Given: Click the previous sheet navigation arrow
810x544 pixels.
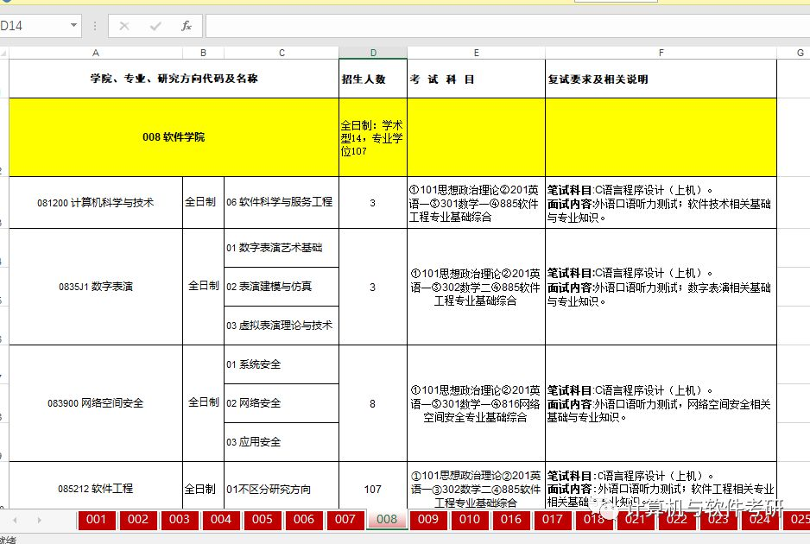Looking at the screenshot, I should [15, 520].
